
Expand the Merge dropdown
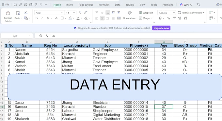151,18
